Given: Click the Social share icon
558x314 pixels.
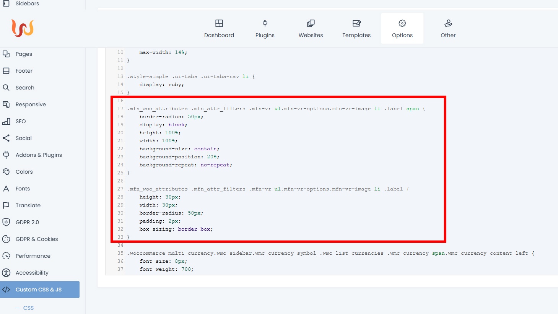Looking at the screenshot, I should (x=6, y=138).
